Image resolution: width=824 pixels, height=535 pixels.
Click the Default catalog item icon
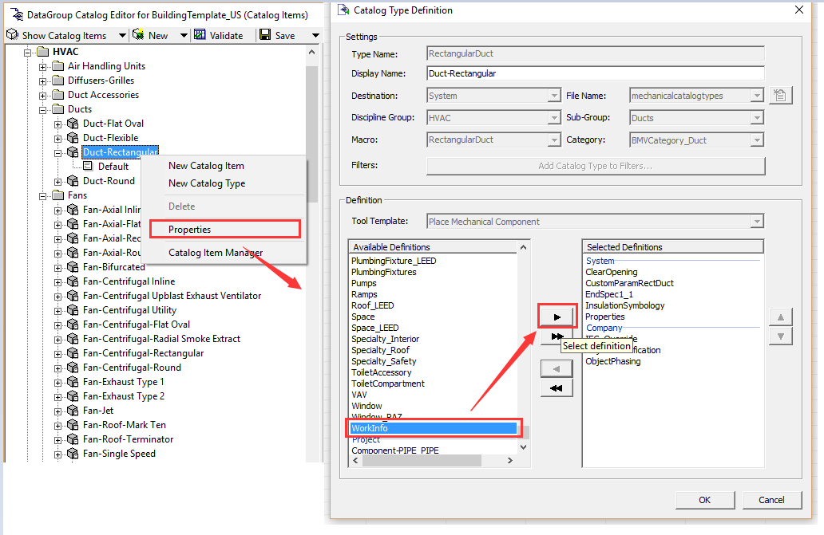pos(88,167)
